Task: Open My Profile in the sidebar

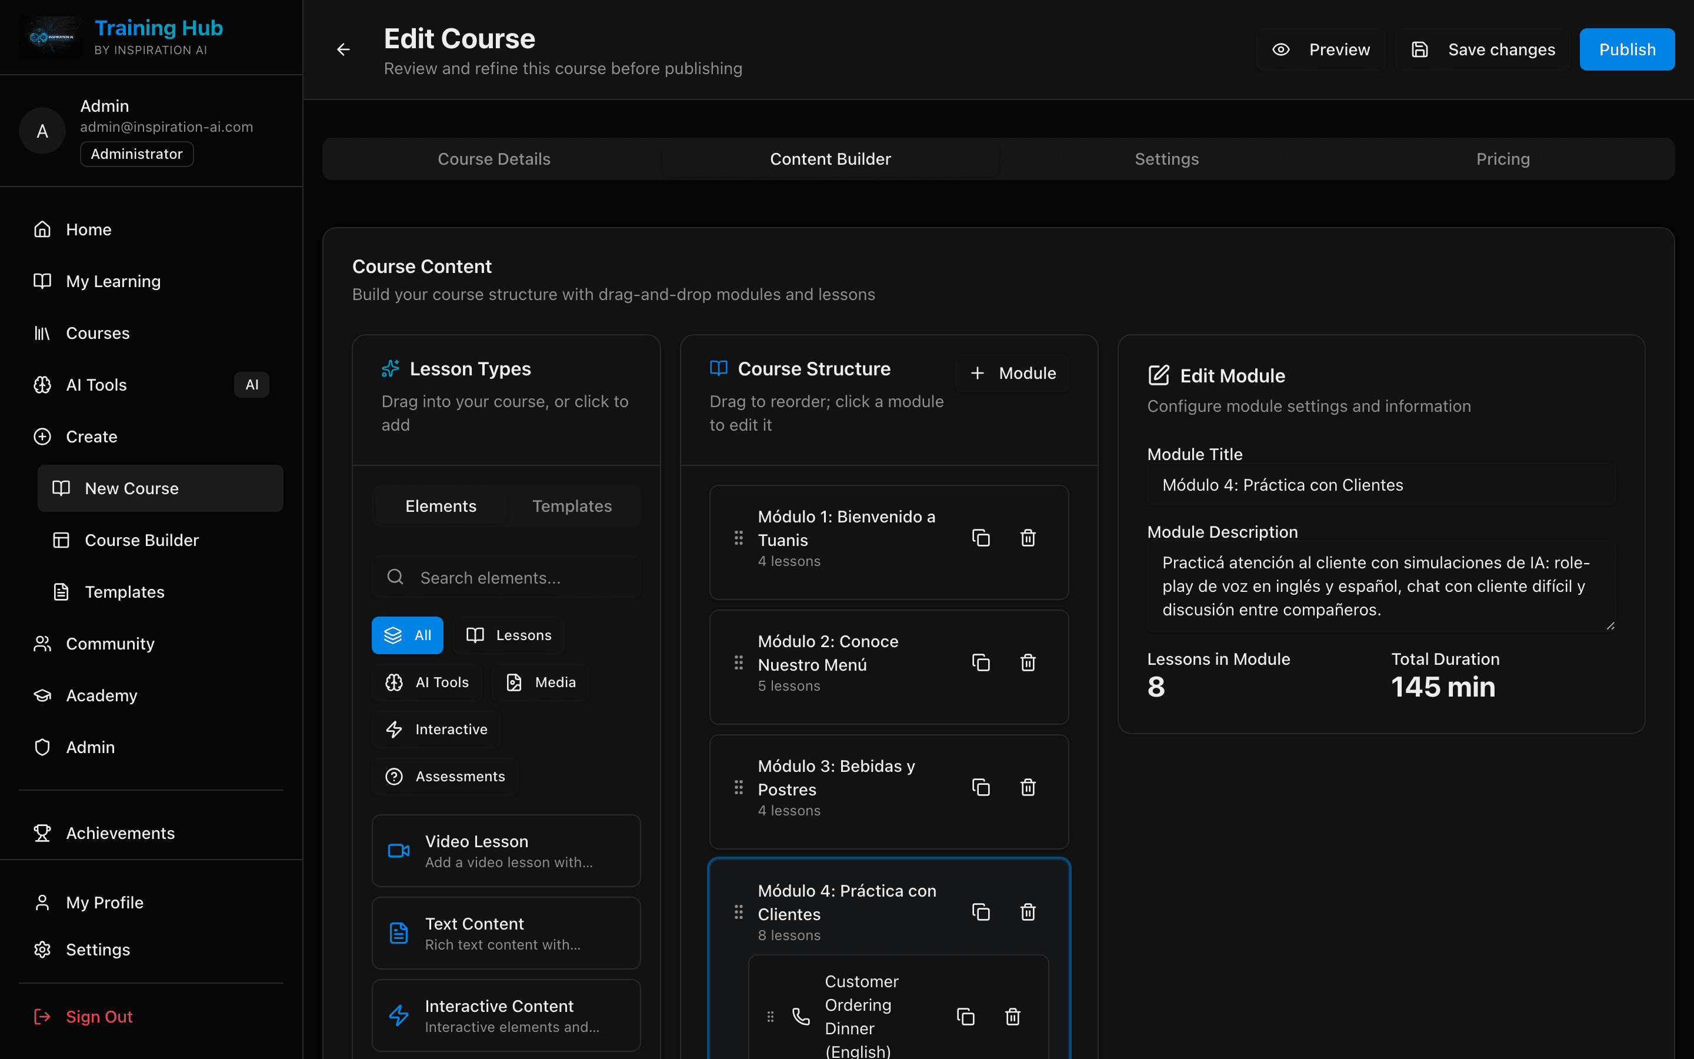Action: (x=151, y=903)
